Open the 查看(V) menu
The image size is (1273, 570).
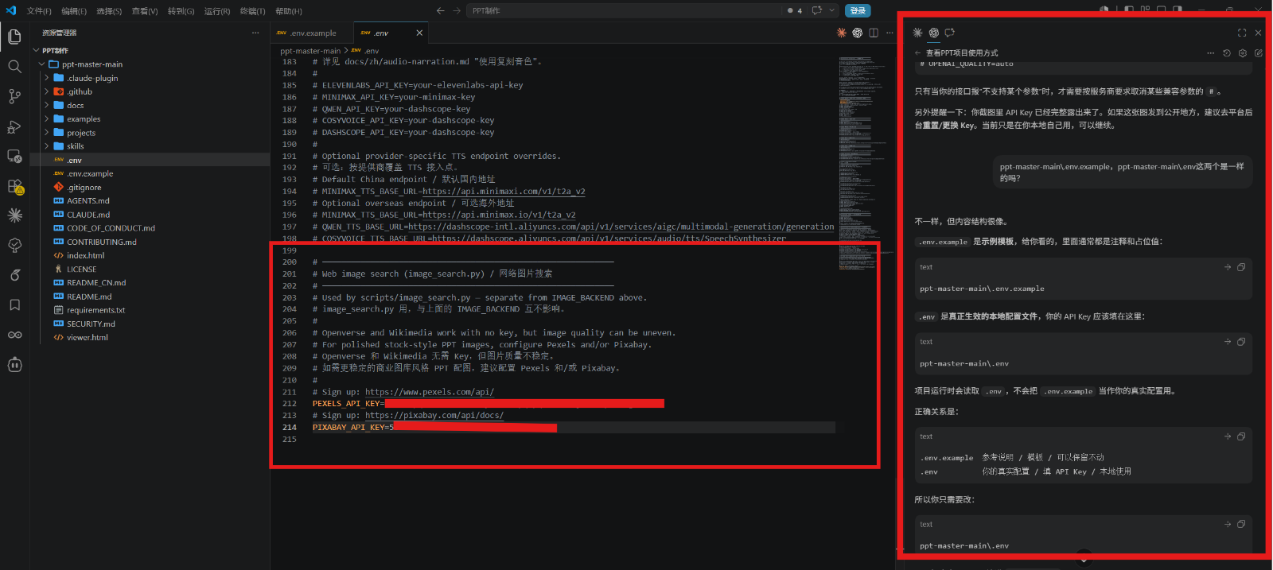[x=145, y=11]
